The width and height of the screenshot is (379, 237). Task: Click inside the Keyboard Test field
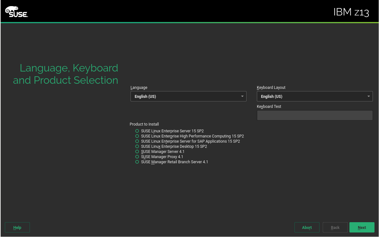tap(315, 115)
